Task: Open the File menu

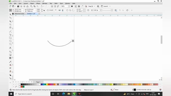Action: tap(11, 3)
